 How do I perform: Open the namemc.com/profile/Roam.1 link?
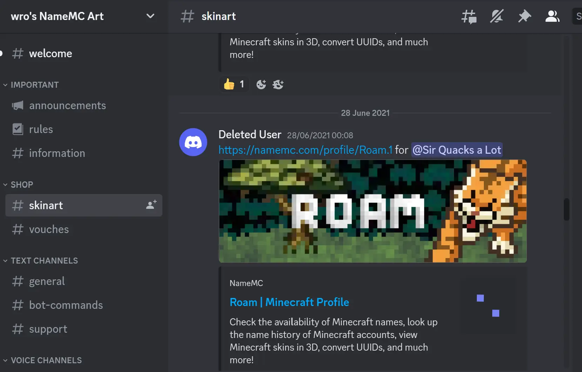[305, 150]
